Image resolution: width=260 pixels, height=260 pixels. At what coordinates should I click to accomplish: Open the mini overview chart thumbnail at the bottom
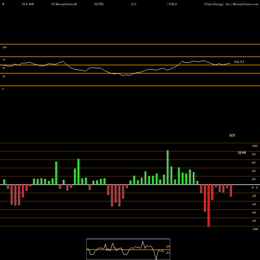click(x=128, y=249)
